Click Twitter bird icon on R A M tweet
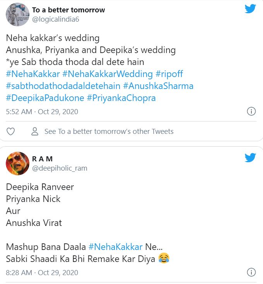The width and height of the screenshot is (263, 284). point(250,157)
